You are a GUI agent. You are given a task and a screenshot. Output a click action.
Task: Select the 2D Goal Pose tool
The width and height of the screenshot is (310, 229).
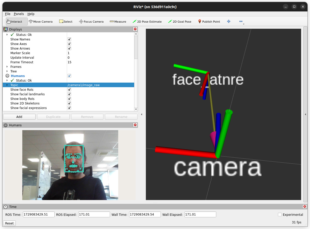[180, 22]
